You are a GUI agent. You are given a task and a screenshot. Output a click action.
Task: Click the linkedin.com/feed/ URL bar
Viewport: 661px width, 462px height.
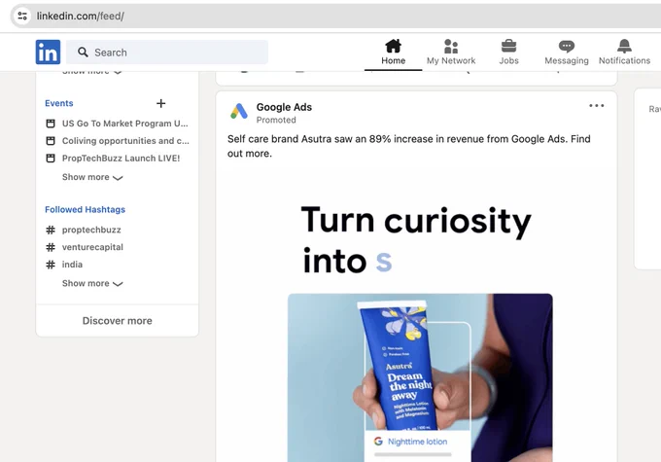pos(337,16)
